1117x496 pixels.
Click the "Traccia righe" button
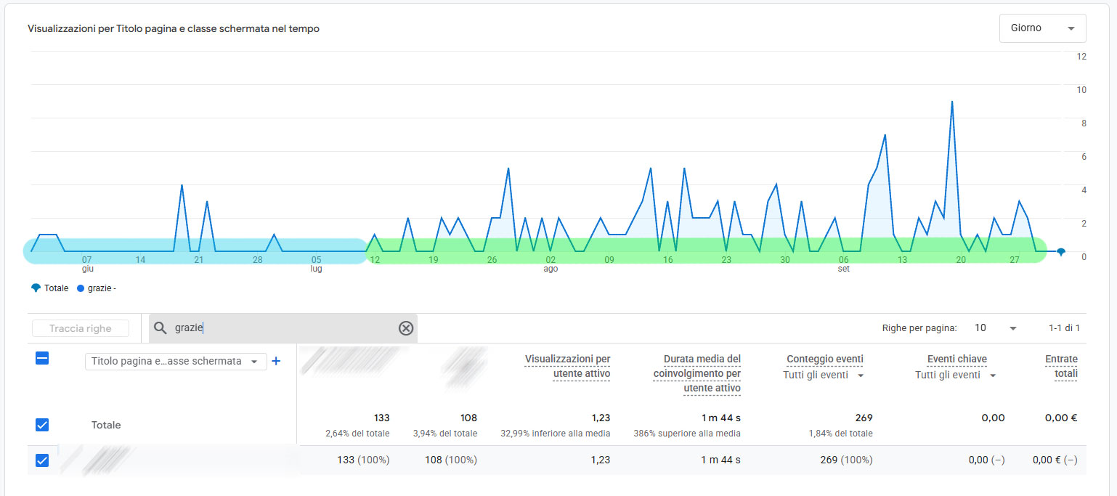point(81,328)
